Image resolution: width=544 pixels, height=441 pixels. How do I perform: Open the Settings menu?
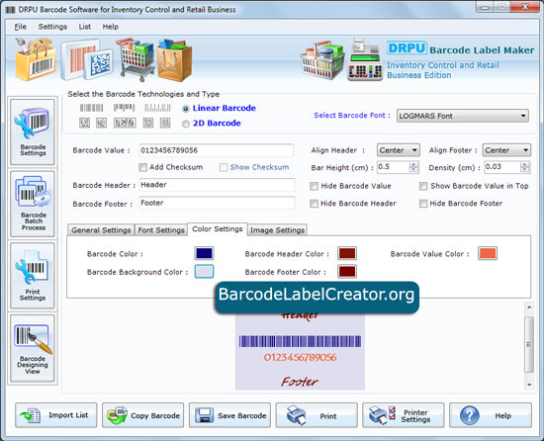coord(52,27)
